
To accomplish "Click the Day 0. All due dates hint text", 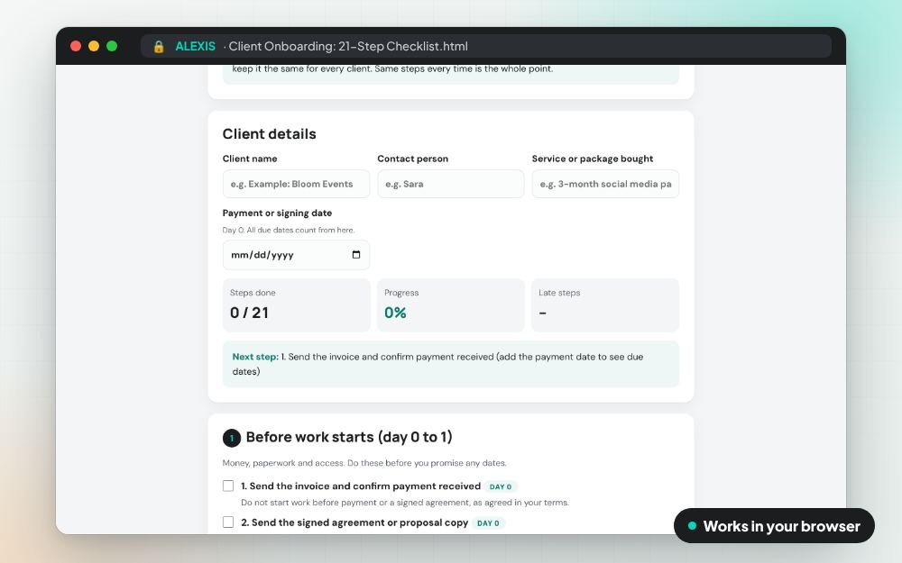I will [289, 230].
